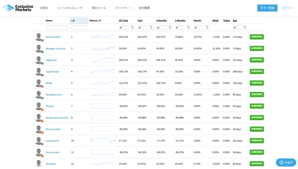Image resolution: width=298 pixels, height=169 pixels.
Task: Open SharkBot Hard's avatar icon
Action: pyautogui.click(x=39, y=95)
